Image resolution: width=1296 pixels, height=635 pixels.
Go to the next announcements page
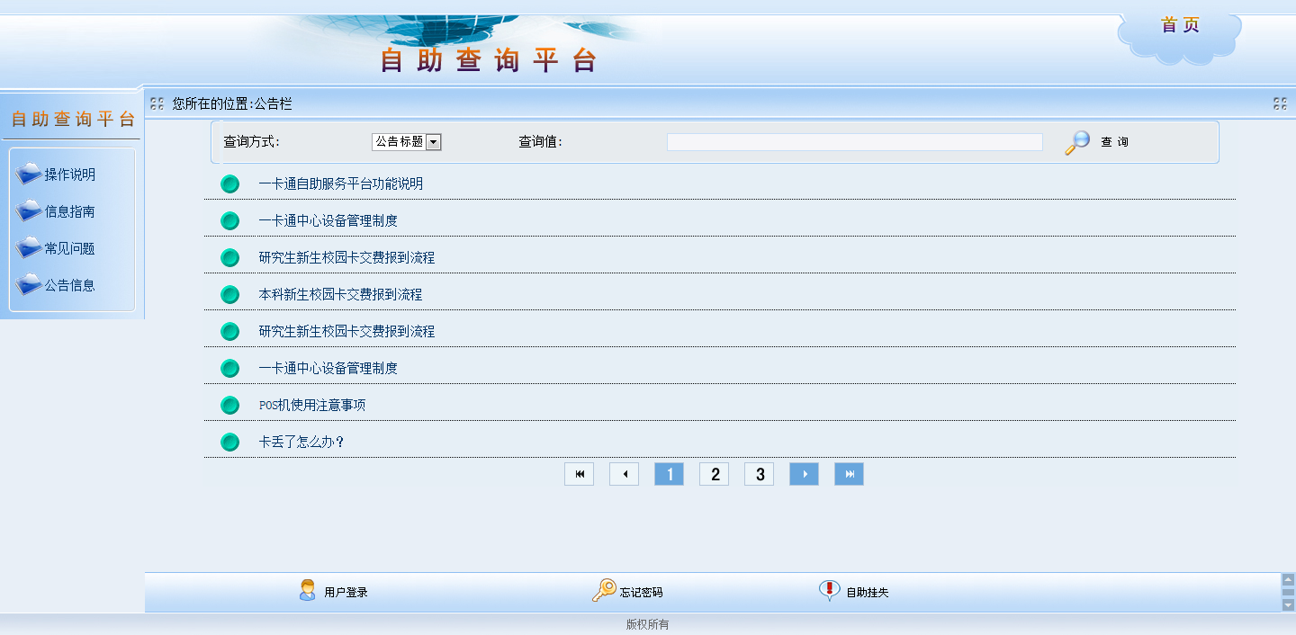804,474
